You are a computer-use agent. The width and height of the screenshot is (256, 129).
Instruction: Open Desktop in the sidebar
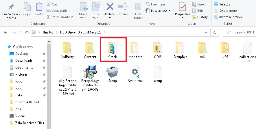pos(19,54)
